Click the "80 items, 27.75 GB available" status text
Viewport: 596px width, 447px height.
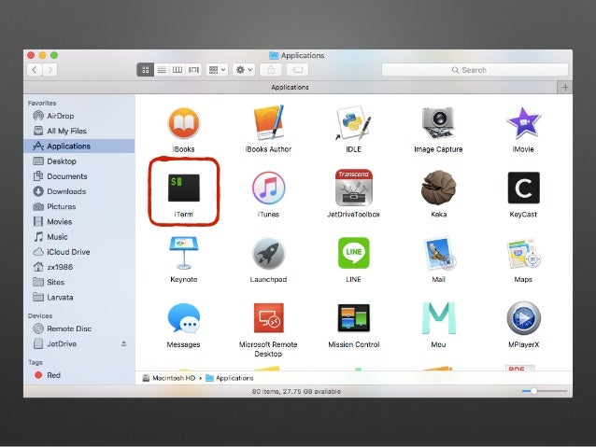tap(296, 392)
